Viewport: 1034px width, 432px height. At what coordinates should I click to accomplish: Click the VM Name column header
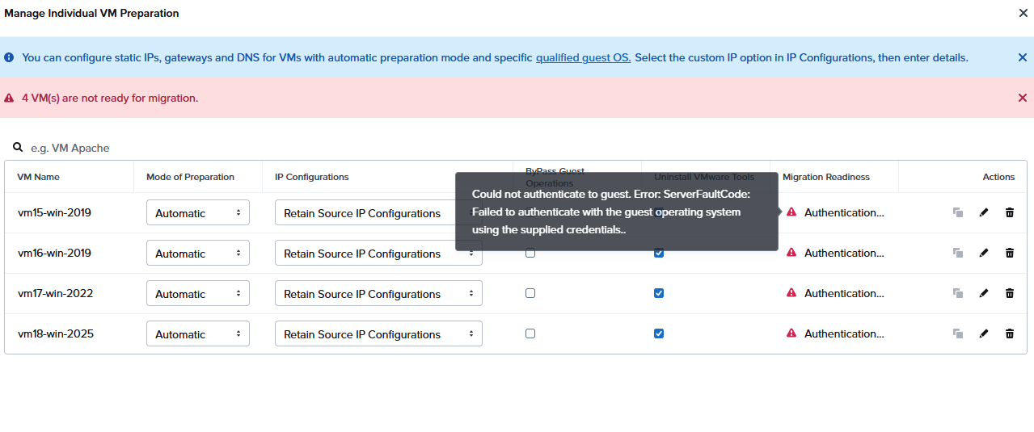[38, 177]
